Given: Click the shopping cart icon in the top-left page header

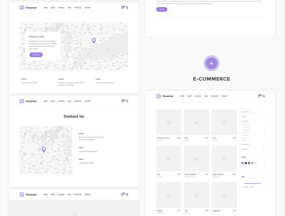Looking at the screenshot, I should (123, 7).
